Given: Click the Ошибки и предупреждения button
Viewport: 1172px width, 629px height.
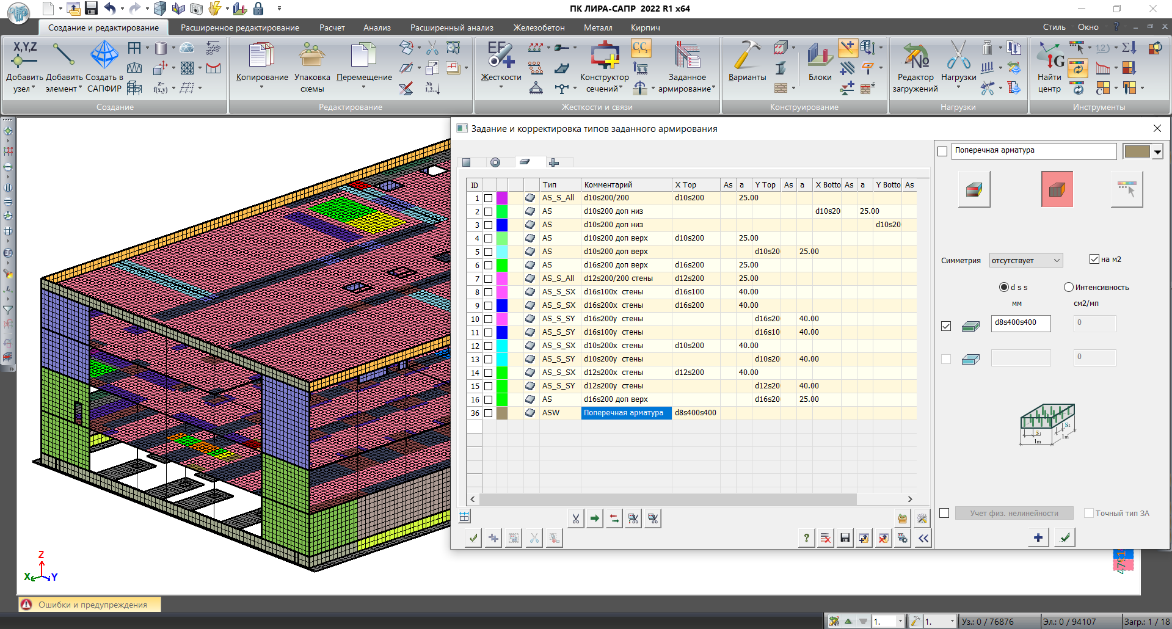Looking at the screenshot, I should click(x=90, y=605).
